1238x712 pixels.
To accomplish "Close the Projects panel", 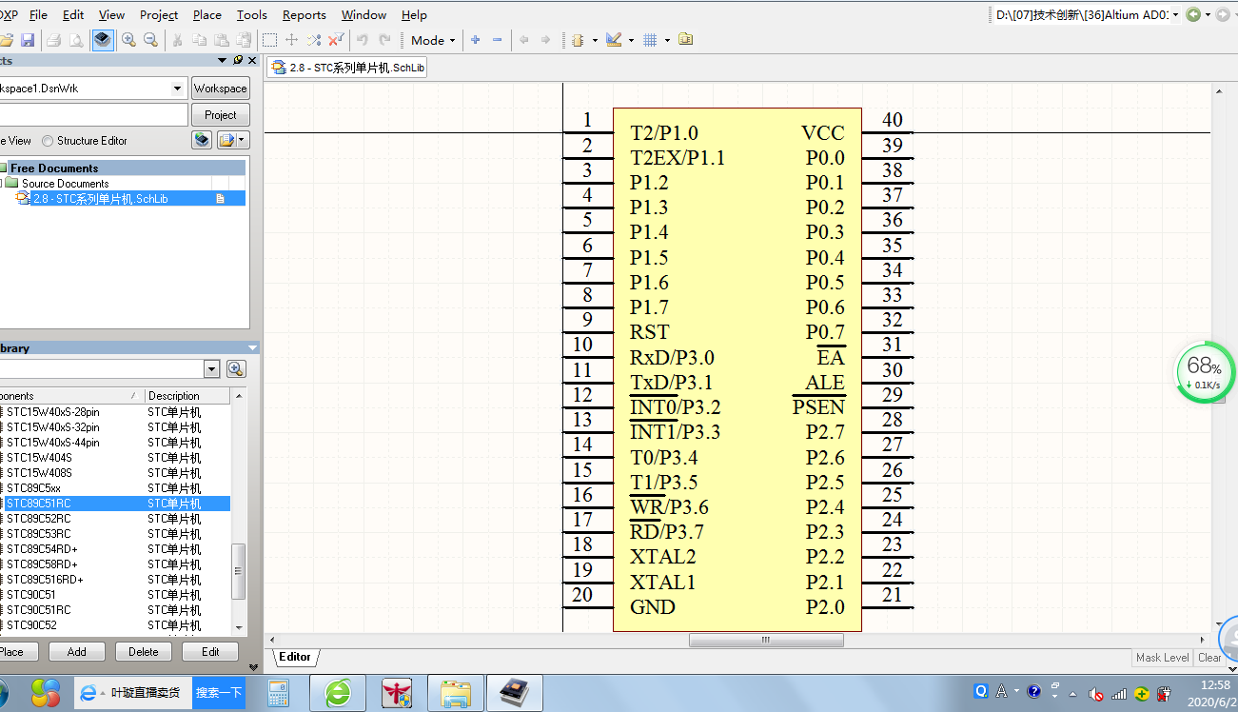I will click(x=252, y=60).
